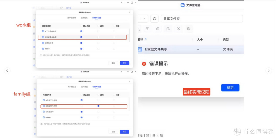Click the copy icon in file manager toolbar
This screenshot has width=276, height=138.
coord(157,29)
